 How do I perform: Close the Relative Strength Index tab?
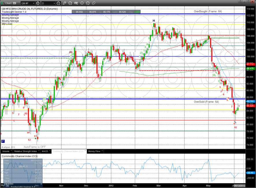pyautogui.click(x=38, y=151)
